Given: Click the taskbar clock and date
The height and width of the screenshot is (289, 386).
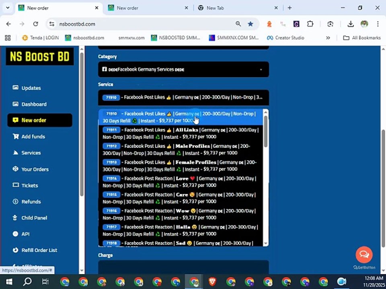Looking at the screenshot, I should 374,282.
